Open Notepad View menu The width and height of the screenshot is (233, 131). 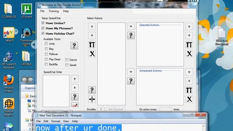coord(66,121)
